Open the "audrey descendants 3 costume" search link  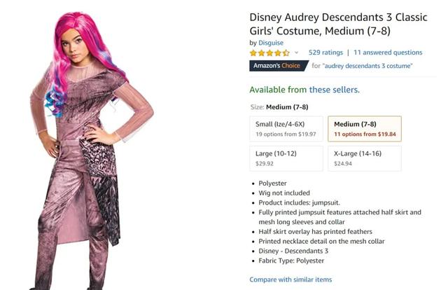pos(367,66)
